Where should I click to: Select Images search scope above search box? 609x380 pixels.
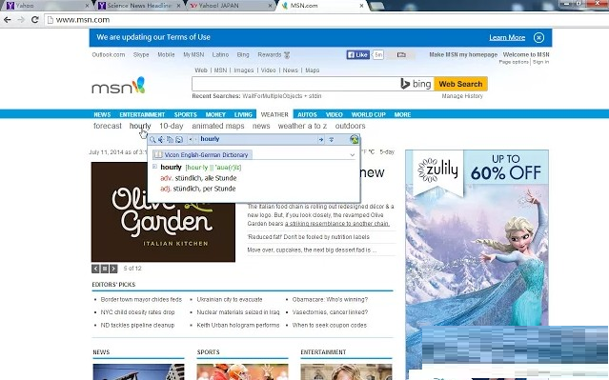pyautogui.click(x=244, y=70)
